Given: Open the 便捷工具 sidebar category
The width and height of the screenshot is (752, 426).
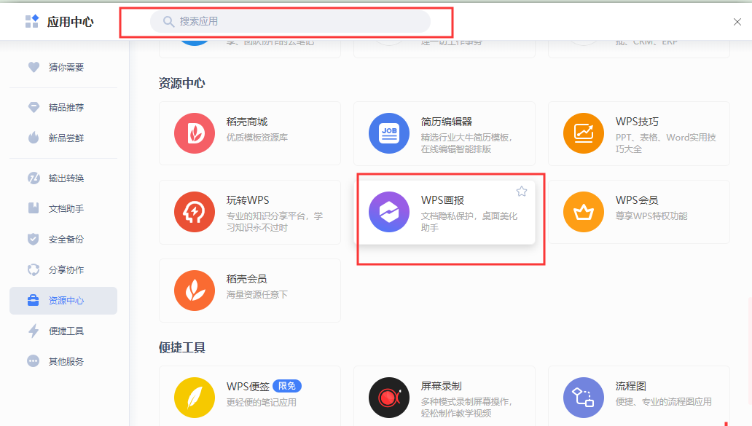Looking at the screenshot, I should (63, 331).
